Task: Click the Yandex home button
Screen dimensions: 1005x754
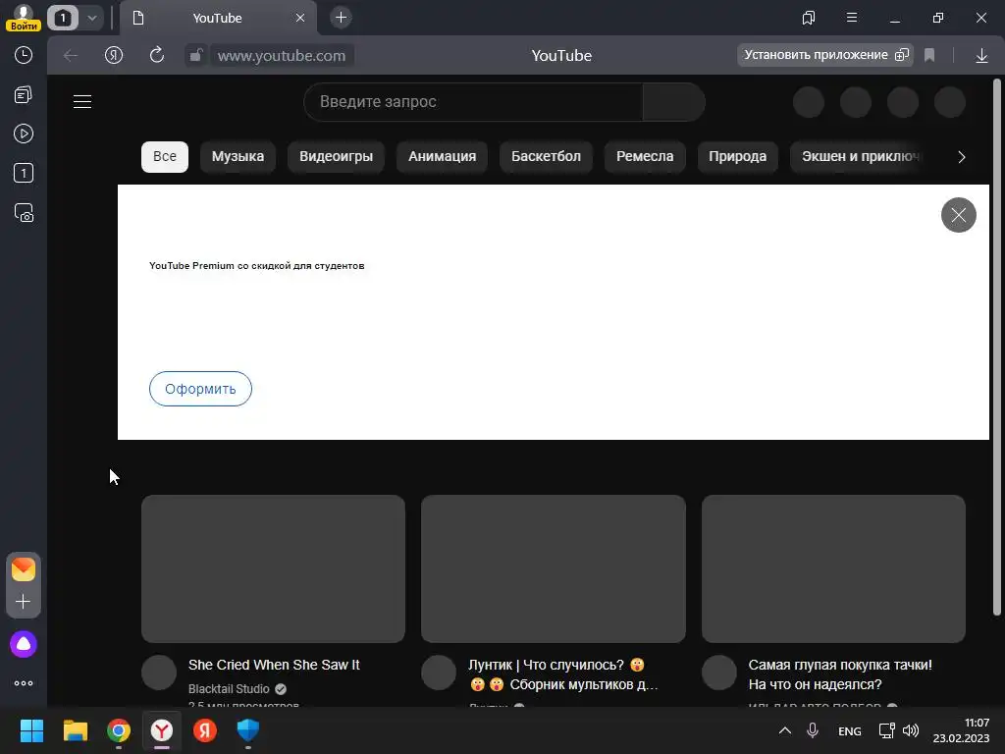Action: tap(114, 56)
